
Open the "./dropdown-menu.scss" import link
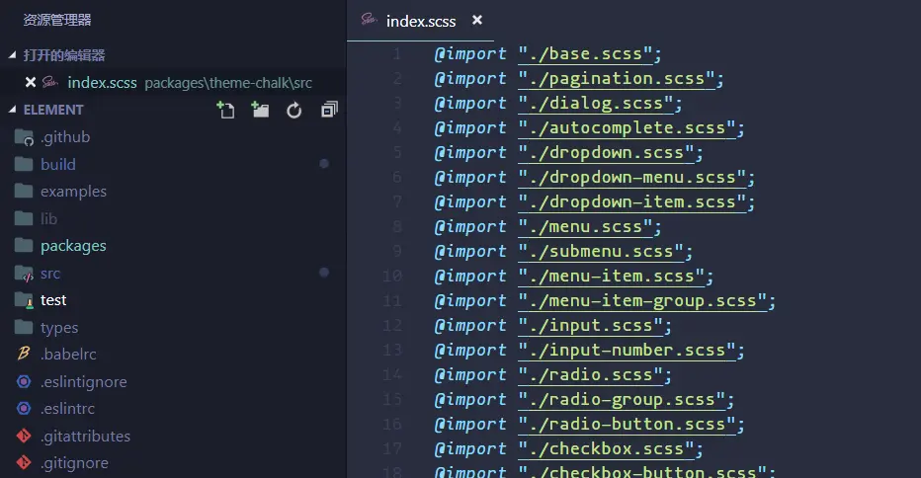(x=632, y=178)
